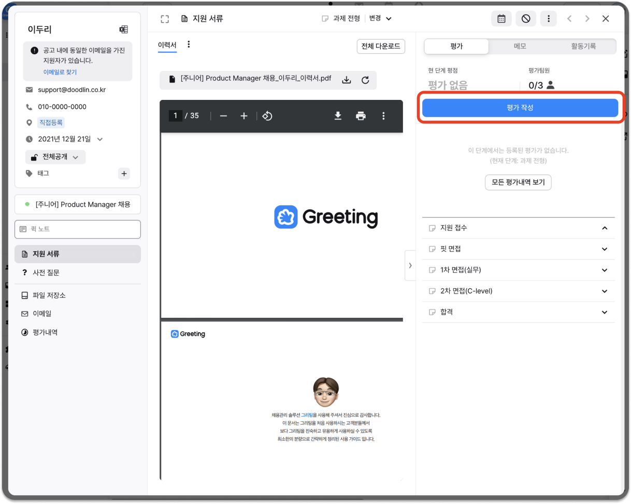Image resolution: width=631 pixels, height=504 pixels.
Task: Click the PDF file name chip
Action: coord(268,80)
